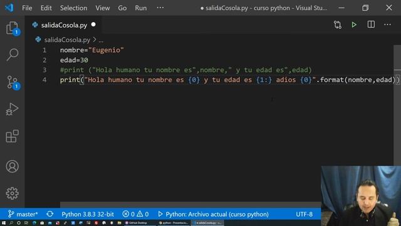The width and height of the screenshot is (401, 226).
Task: Open errors and warnings problems indicator
Action: 135,214
